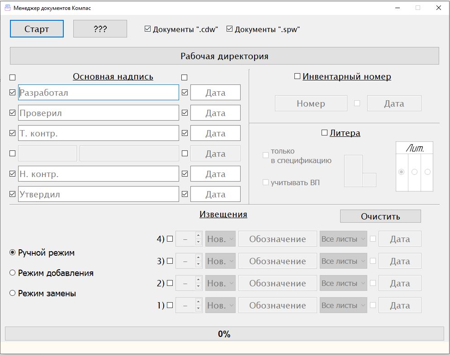Toggle the Т. контр. row checkbox
This screenshot has width=450, height=355.
tap(12, 133)
